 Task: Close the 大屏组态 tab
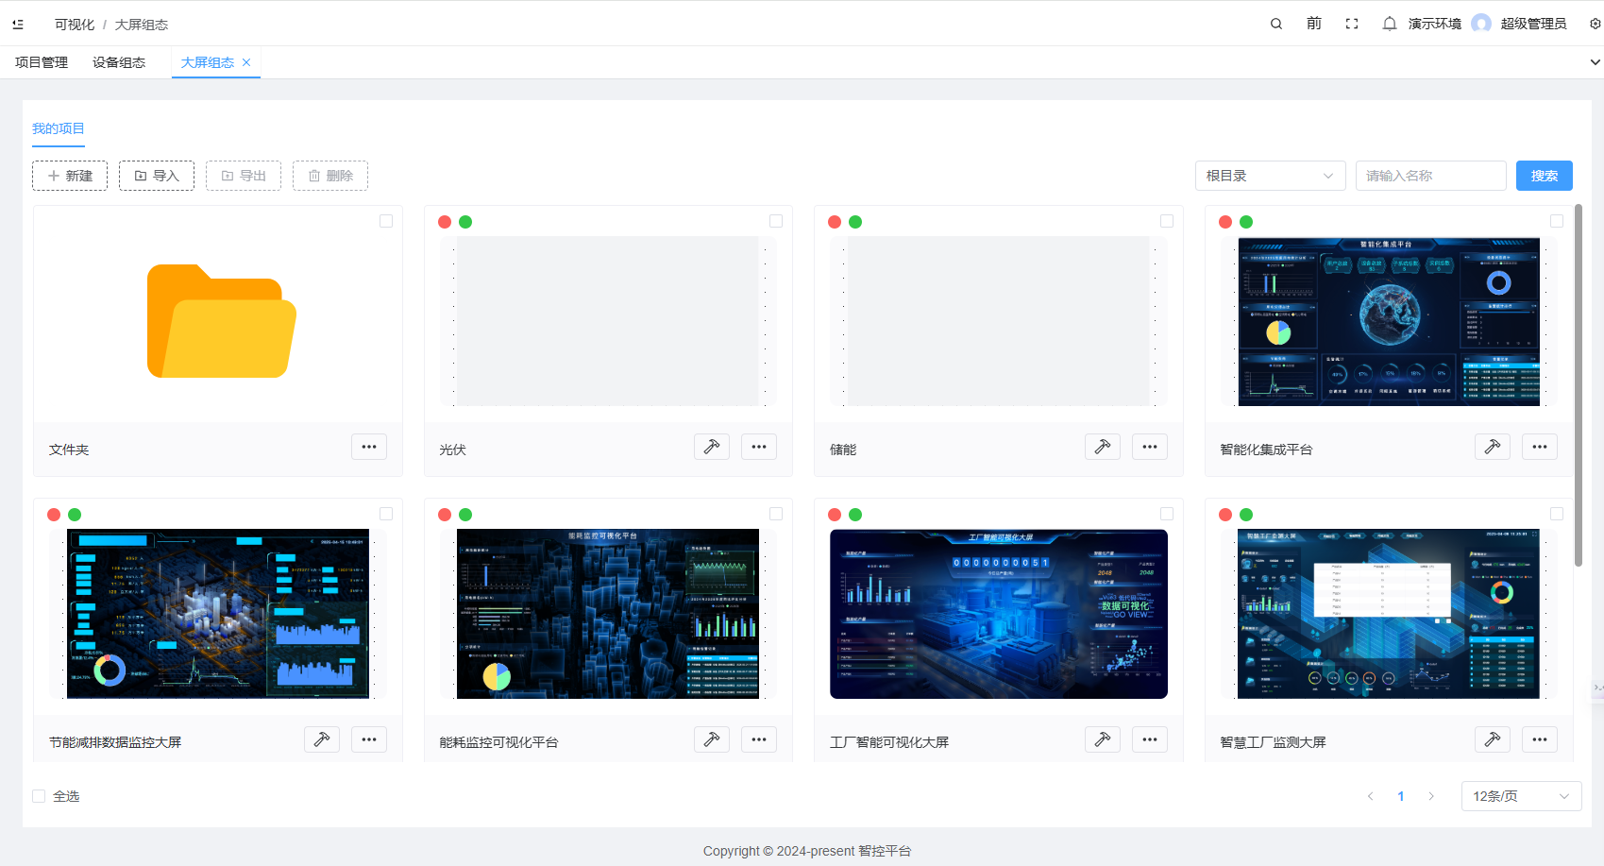coord(246,62)
